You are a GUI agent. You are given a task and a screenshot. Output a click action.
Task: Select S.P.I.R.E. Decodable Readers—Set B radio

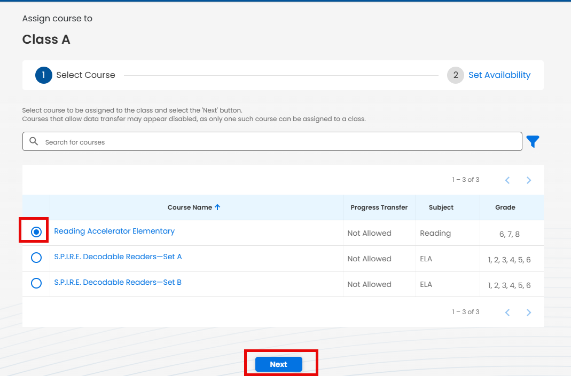[x=36, y=283]
